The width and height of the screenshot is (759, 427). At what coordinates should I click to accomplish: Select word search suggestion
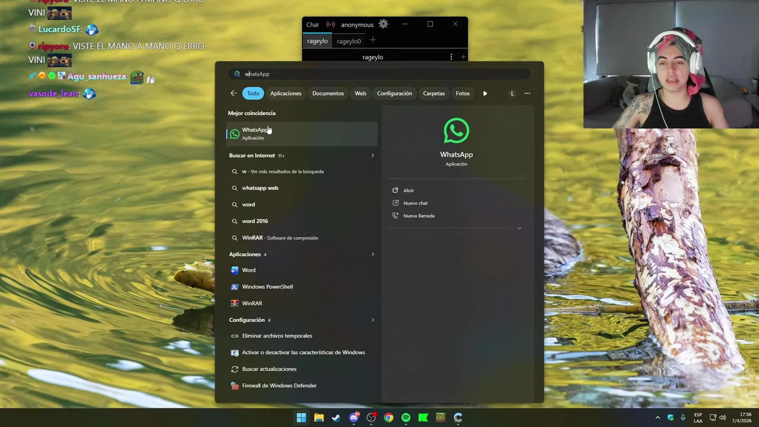[302, 205]
